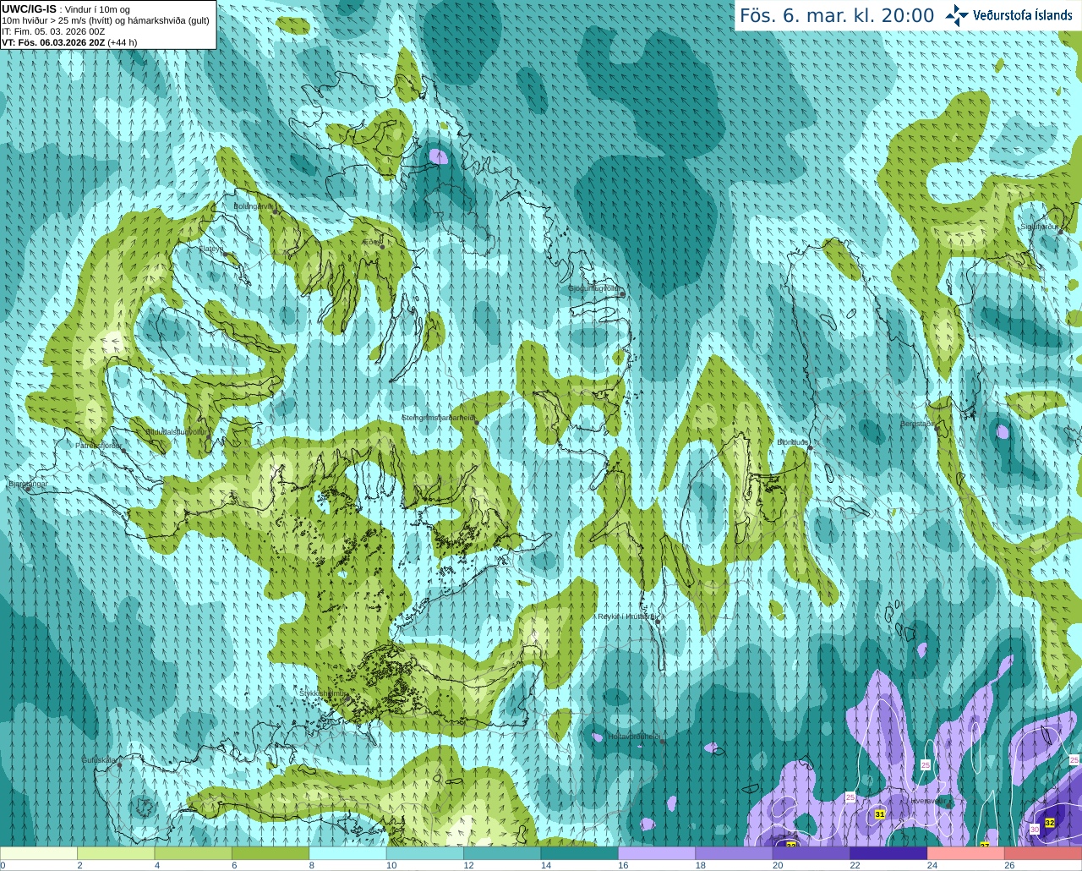Click the date 'Fös. 6. mar. kl. 20:00'
Viewport: 1082px width, 871px height.
click(837, 16)
